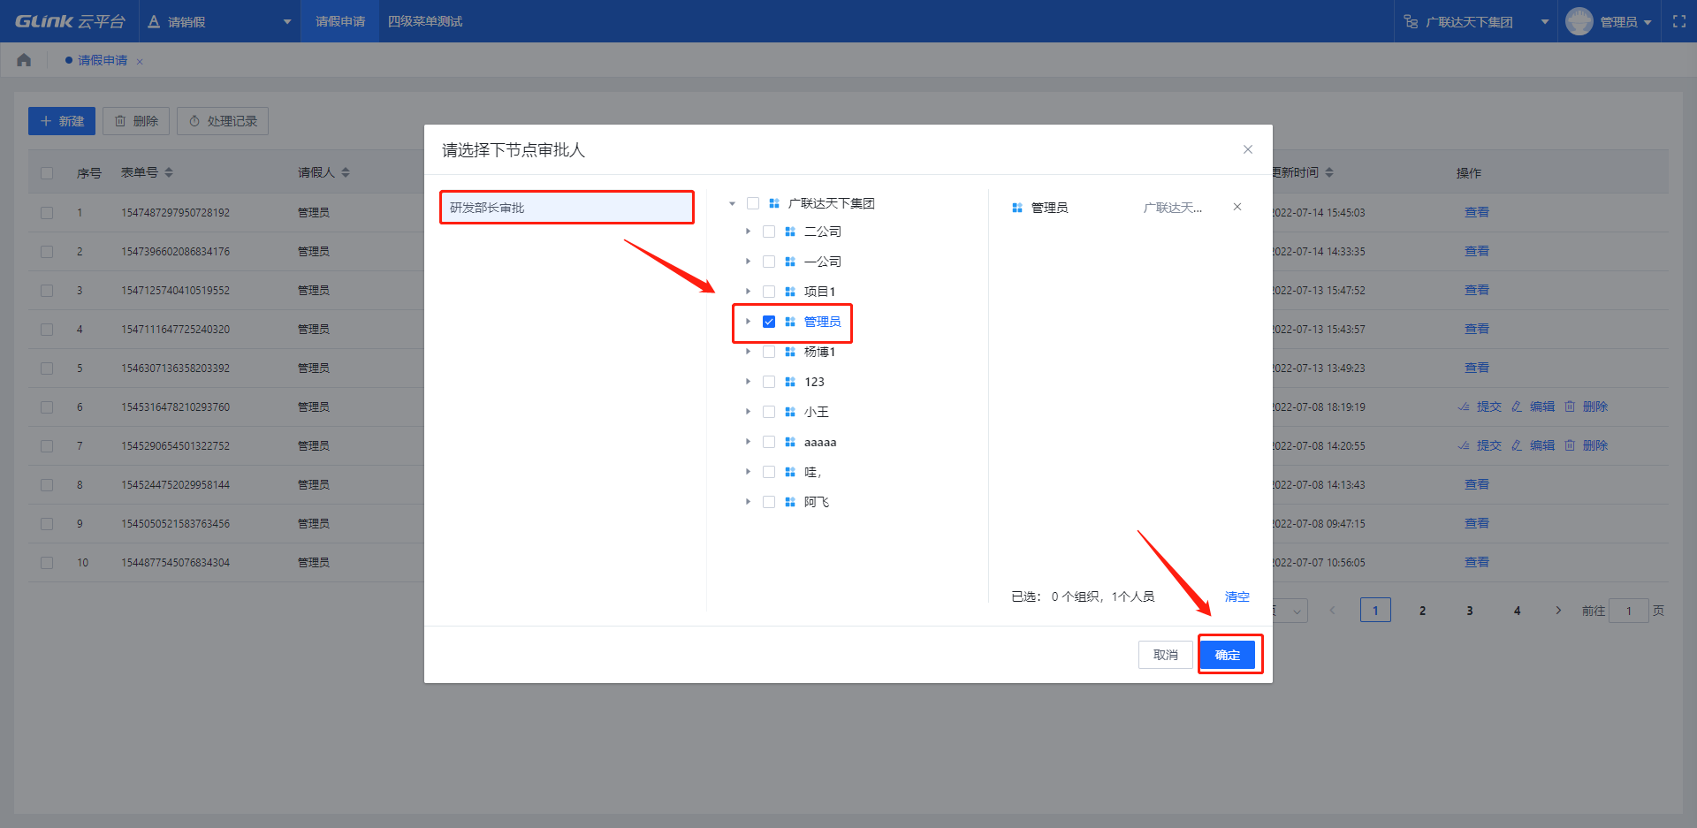Screen dimensions: 1697x828
Task: Expand the 小王 tree node
Action: click(748, 412)
